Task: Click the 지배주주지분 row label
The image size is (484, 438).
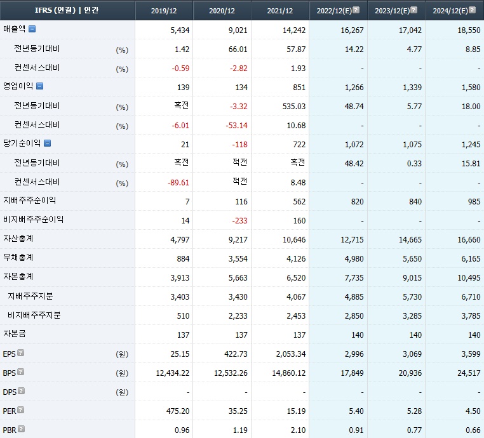Action: pyautogui.click(x=30, y=296)
